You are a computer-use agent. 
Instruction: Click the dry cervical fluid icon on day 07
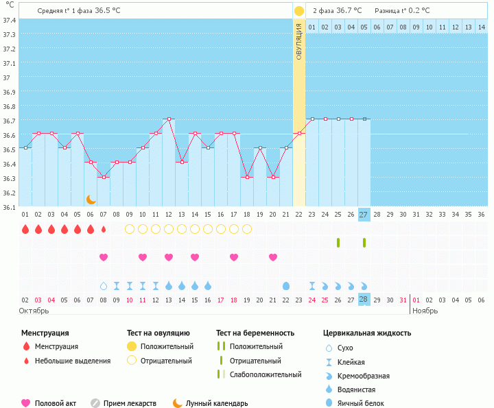point(104,285)
